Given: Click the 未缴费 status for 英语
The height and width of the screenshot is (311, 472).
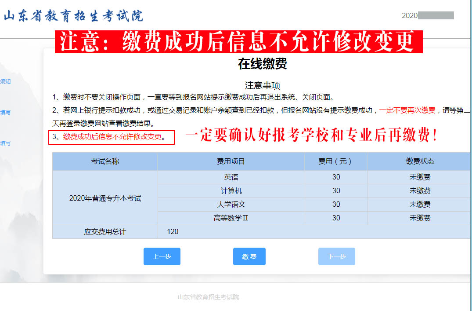Looking at the screenshot, I should [420, 177].
